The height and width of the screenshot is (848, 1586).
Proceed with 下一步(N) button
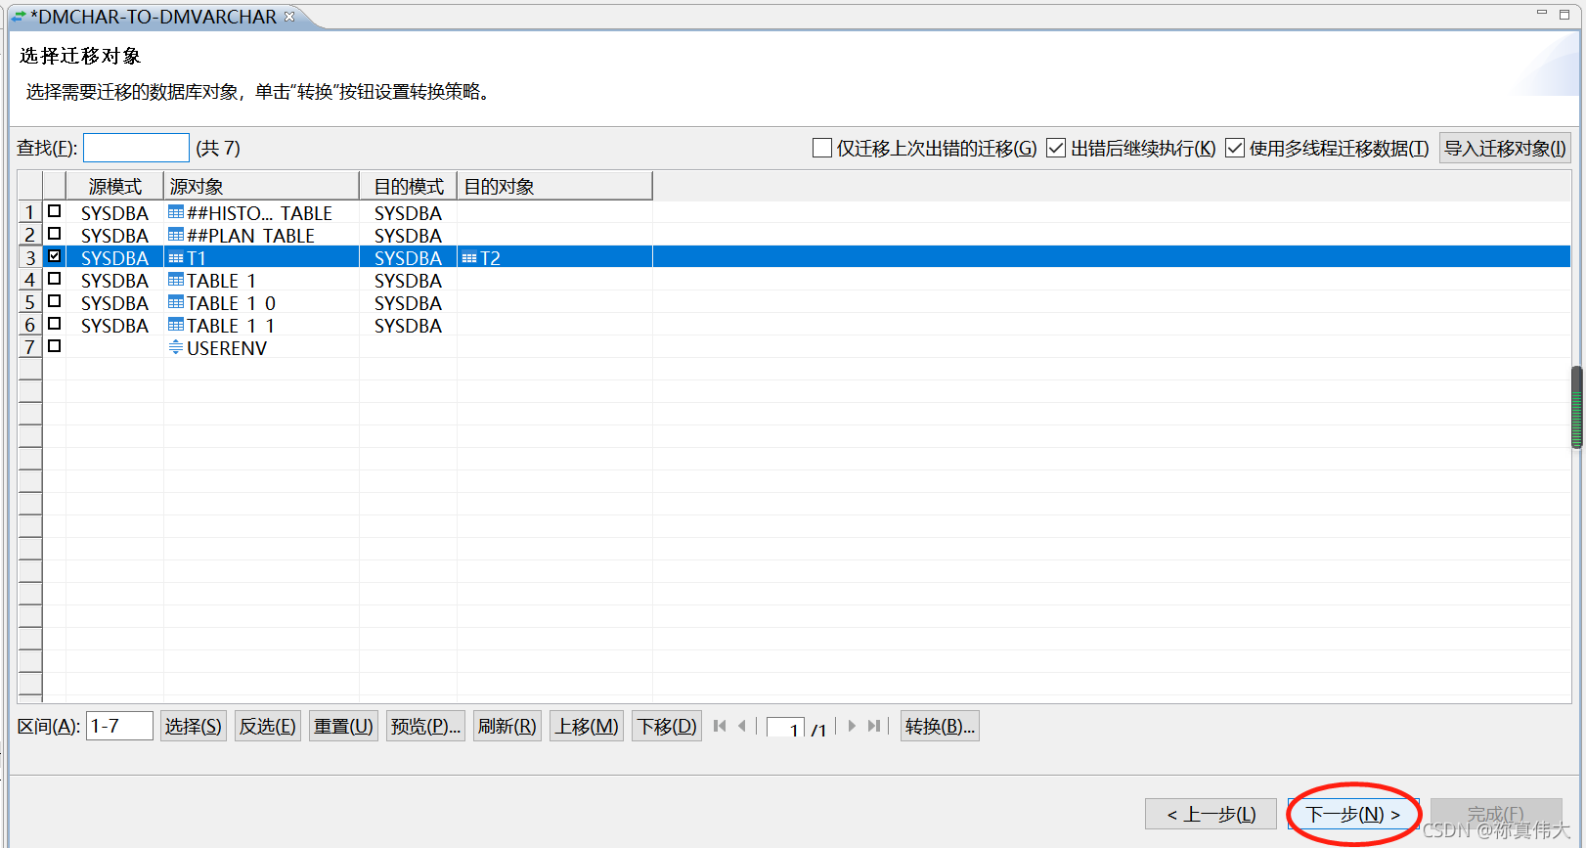1353,814
